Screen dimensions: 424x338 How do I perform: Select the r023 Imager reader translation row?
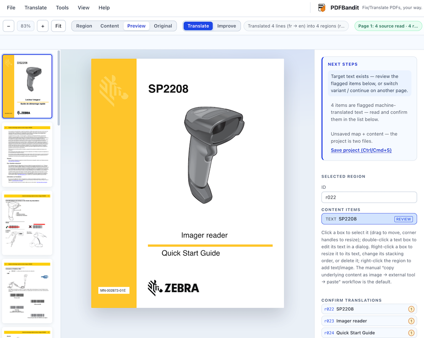pos(369,321)
